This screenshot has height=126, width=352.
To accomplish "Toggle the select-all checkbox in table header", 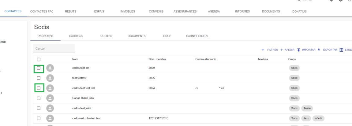I will point(39,59).
